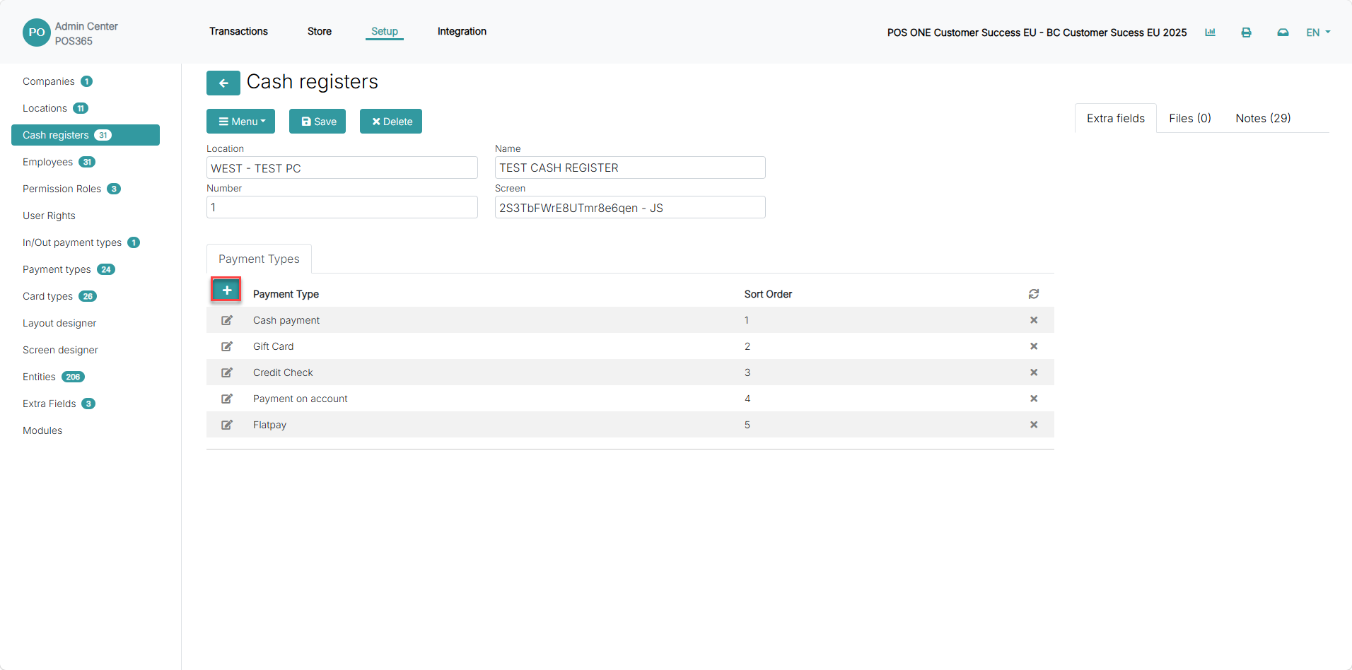Switch to the Extra fields tab

pos(1116,118)
